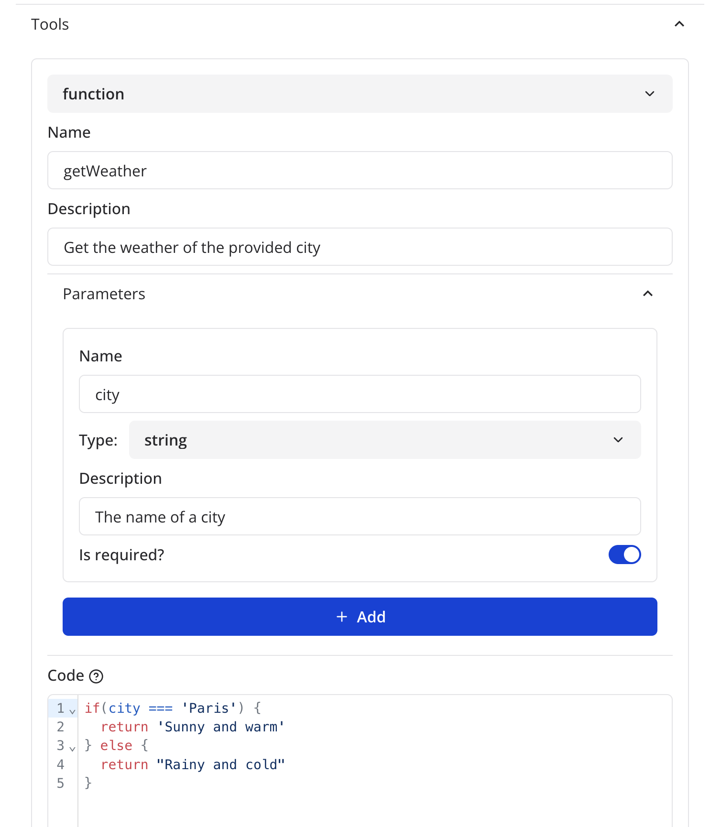Place cursor on 'Paris' in code editor
The image size is (721, 827).
[x=209, y=708]
